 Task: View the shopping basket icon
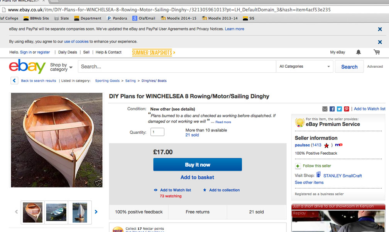click(377, 52)
